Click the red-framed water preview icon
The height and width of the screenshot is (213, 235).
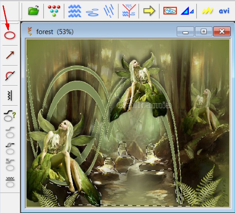(x=170, y=11)
